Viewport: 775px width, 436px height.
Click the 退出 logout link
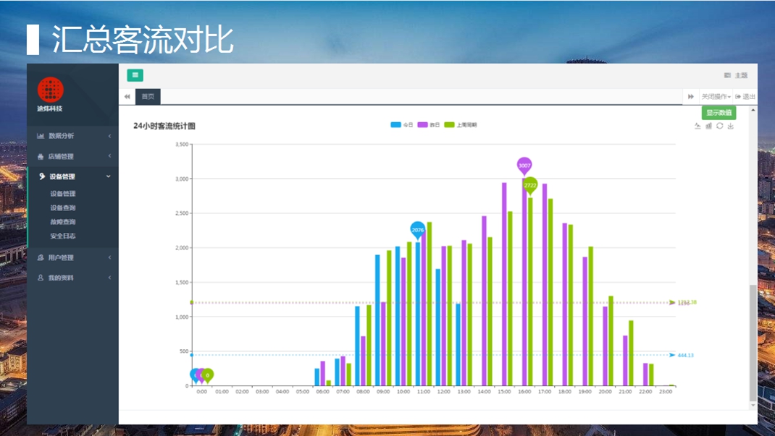(x=745, y=97)
